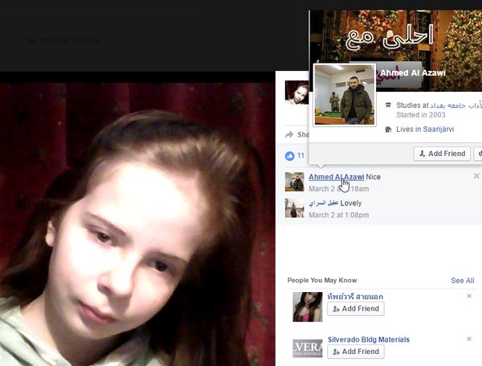Click Silverado Bldg Materials logo thumbnail
Viewport: 482px width, 366px height.
click(x=308, y=348)
